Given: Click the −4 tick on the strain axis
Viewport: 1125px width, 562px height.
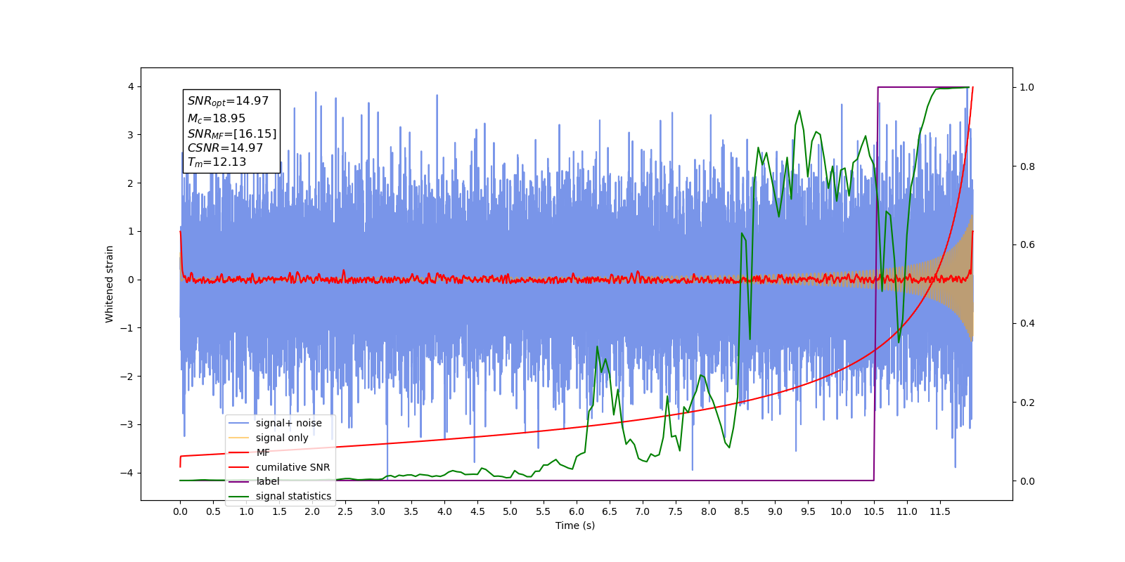Looking at the screenshot, I should pyautogui.click(x=127, y=473).
